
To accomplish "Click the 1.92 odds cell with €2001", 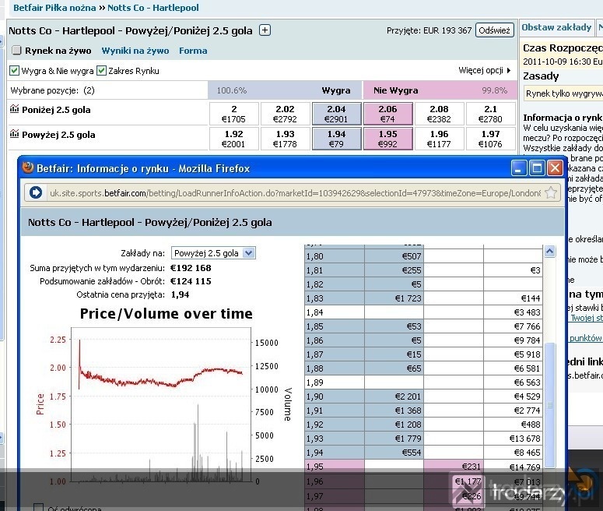I will (234, 139).
